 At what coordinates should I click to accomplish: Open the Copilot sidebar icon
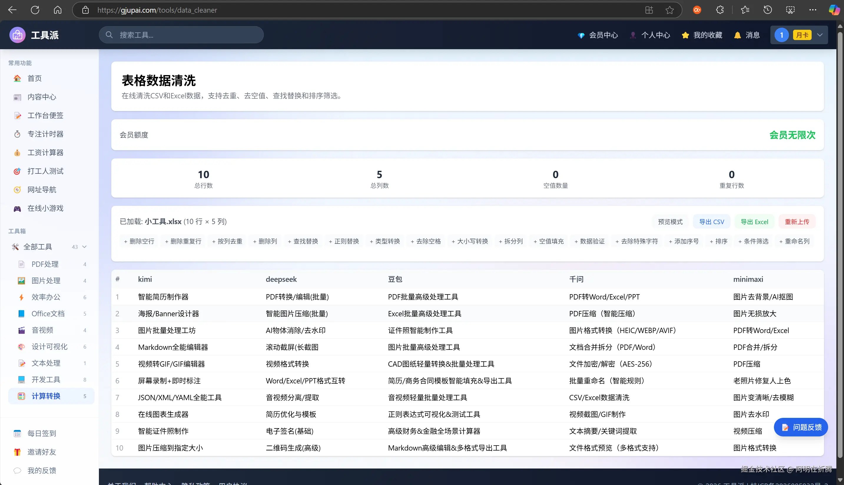[834, 10]
